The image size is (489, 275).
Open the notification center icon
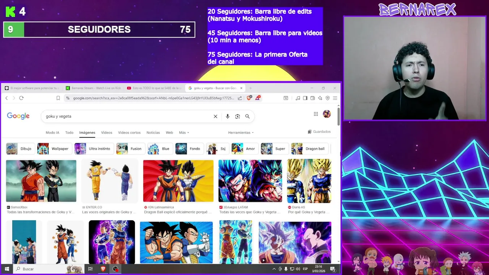point(333,269)
